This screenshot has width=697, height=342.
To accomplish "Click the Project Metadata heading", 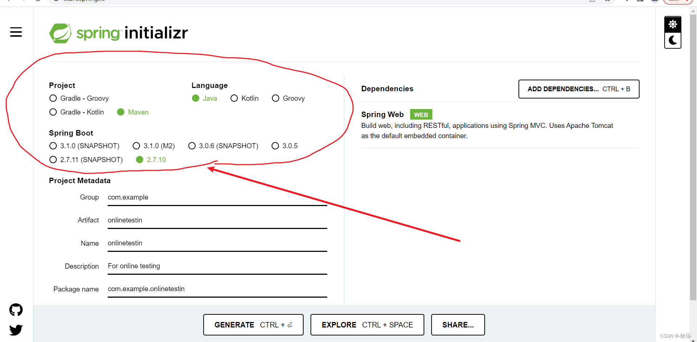I will (80, 181).
